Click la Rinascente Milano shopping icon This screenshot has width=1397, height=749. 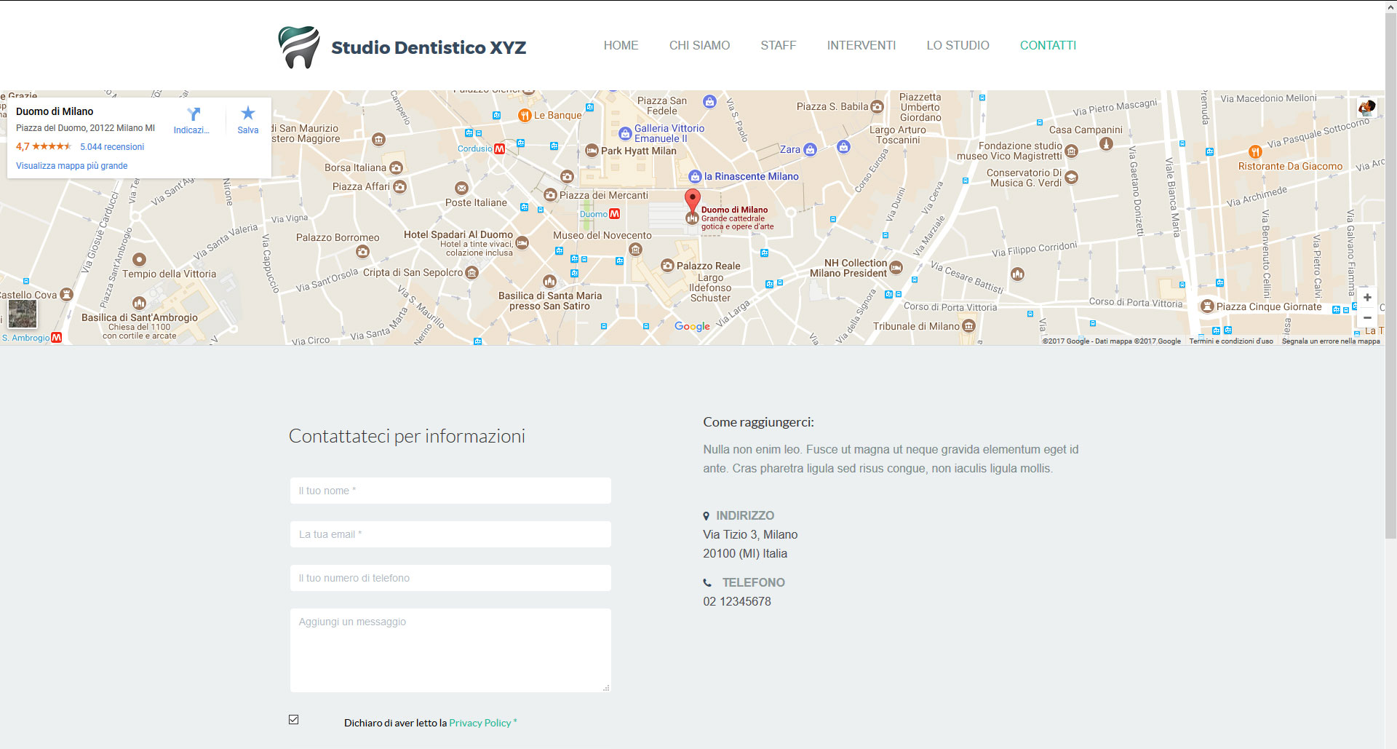click(x=695, y=176)
